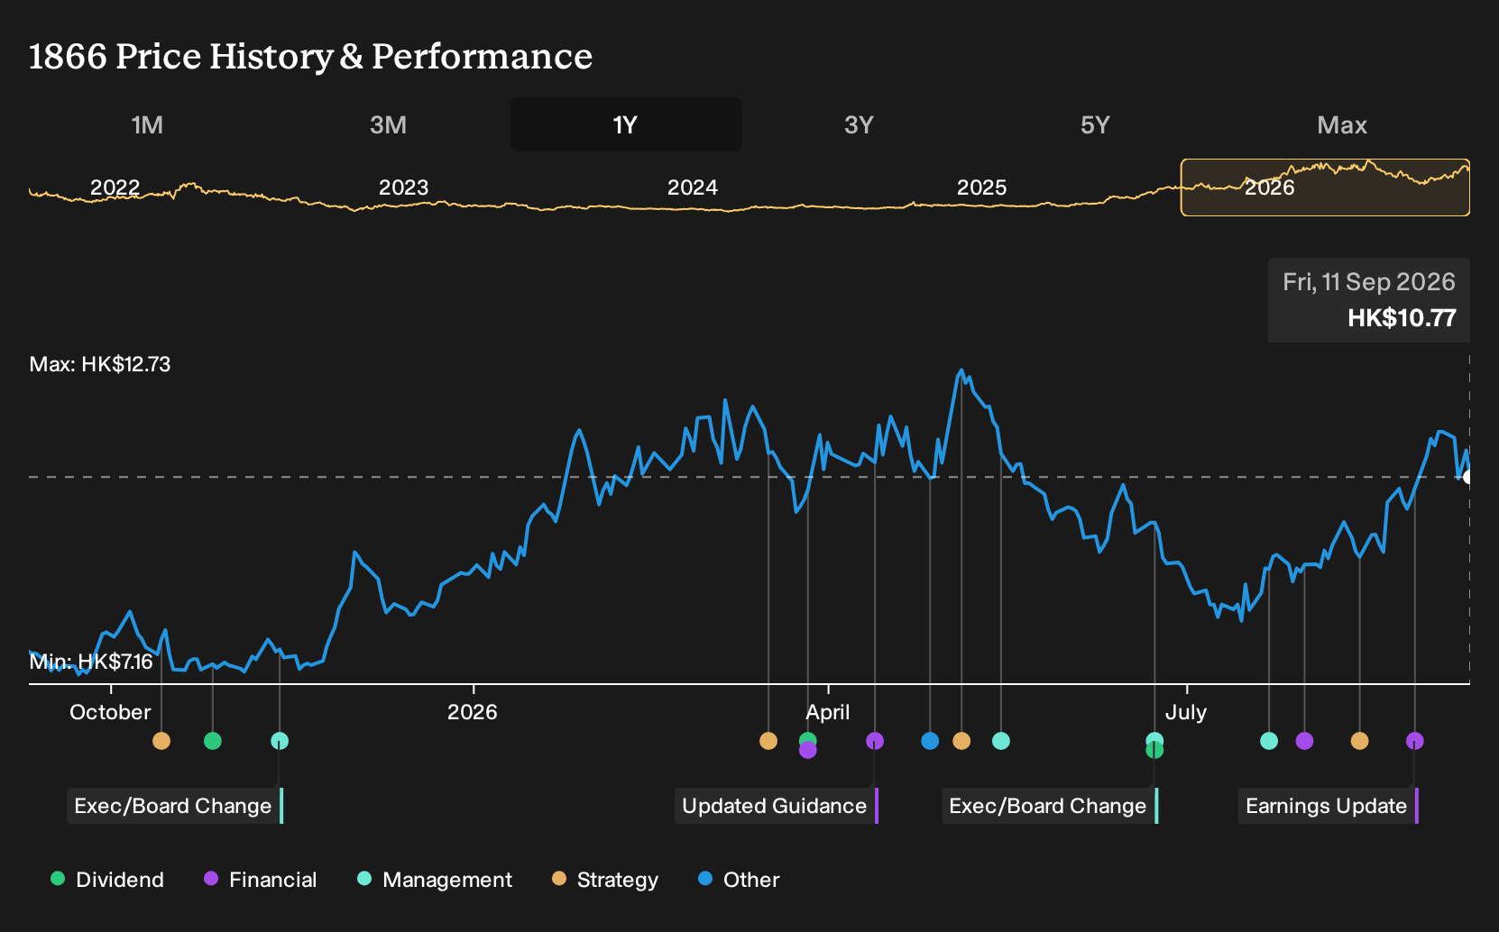Open the orange Strategy marker under the price peak
This screenshot has height=932, width=1499.
[961, 741]
